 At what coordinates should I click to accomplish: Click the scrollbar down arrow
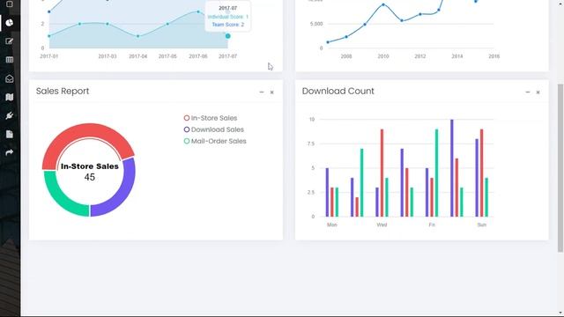[560, 313]
